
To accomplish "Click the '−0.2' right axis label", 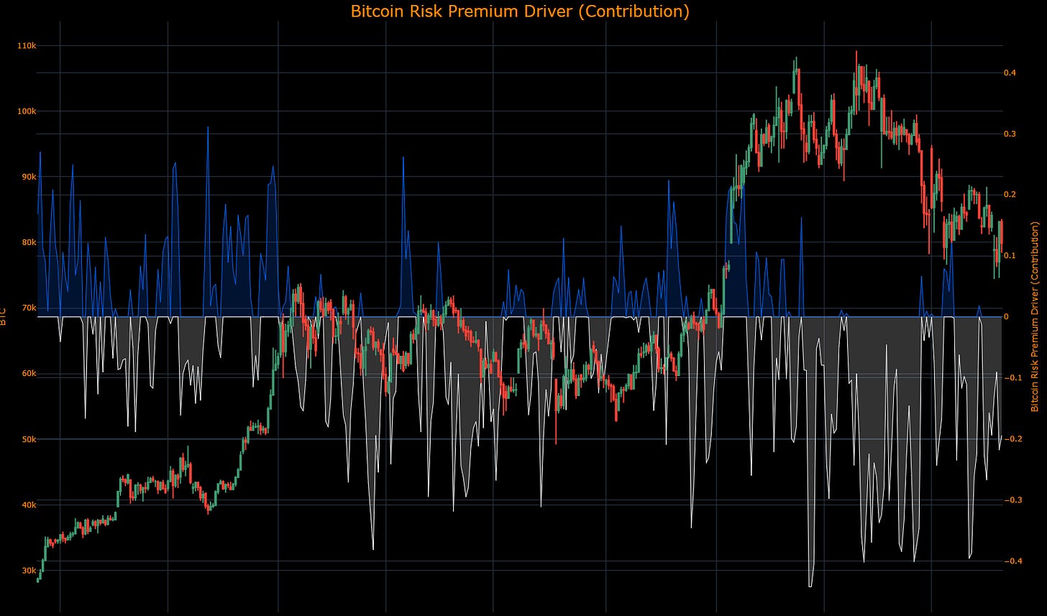I will (x=1012, y=438).
